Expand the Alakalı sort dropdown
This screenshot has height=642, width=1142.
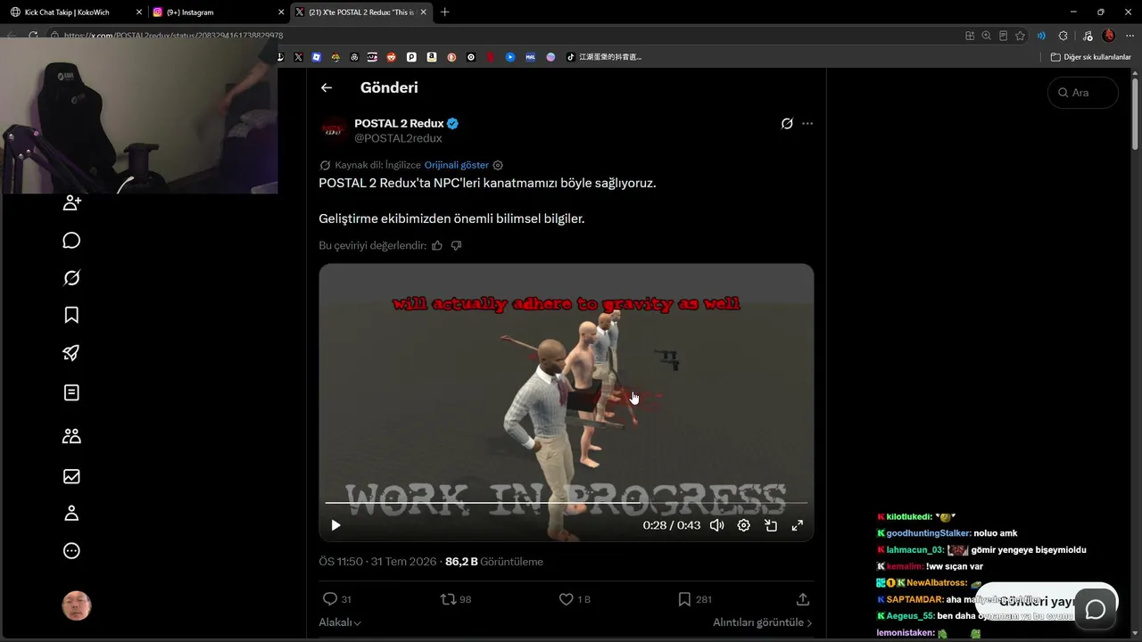pyautogui.click(x=340, y=622)
